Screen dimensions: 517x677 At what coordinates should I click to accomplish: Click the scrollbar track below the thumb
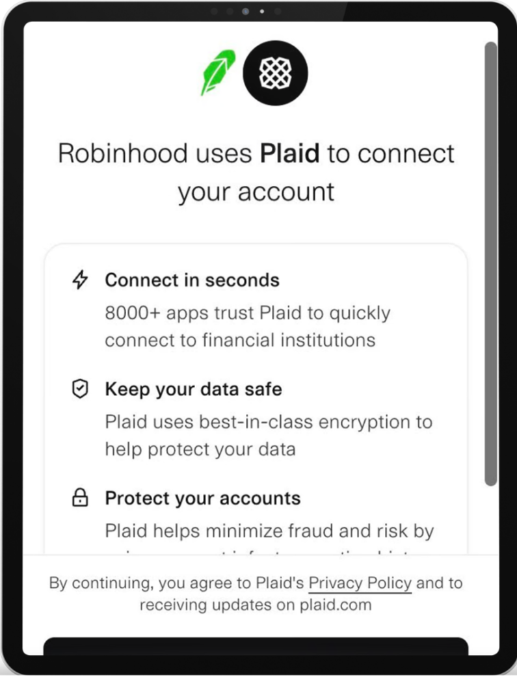(x=490, y=520)
